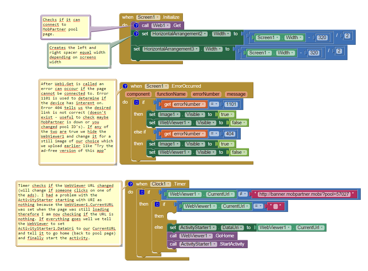Viewport: 368px width, 271px height.
Task: Open equals operator dropdown before 1101
Action: [x=214, y=104]
